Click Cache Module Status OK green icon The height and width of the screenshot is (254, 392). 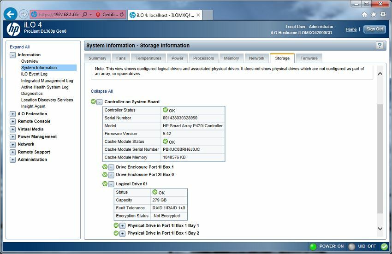point(165,141)
